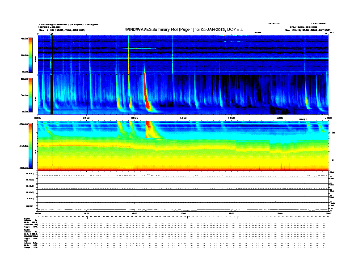Viewport: 354px width, 274px height.
Task: Select the -142.50 label on TNR scale
Action: pos(23,146)
